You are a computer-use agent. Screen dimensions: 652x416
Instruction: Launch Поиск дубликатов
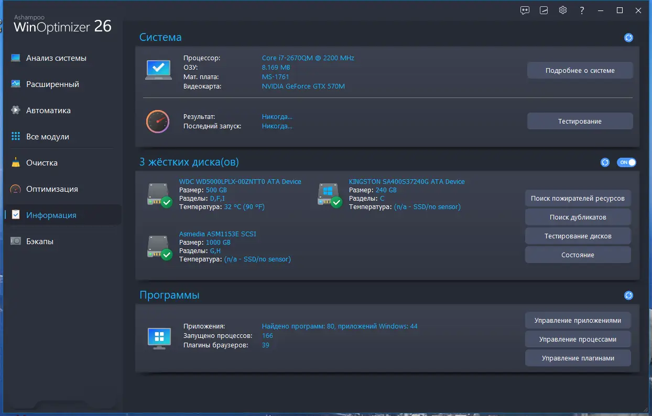578,216
